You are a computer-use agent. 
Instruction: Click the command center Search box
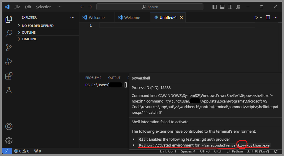point(150,7)
